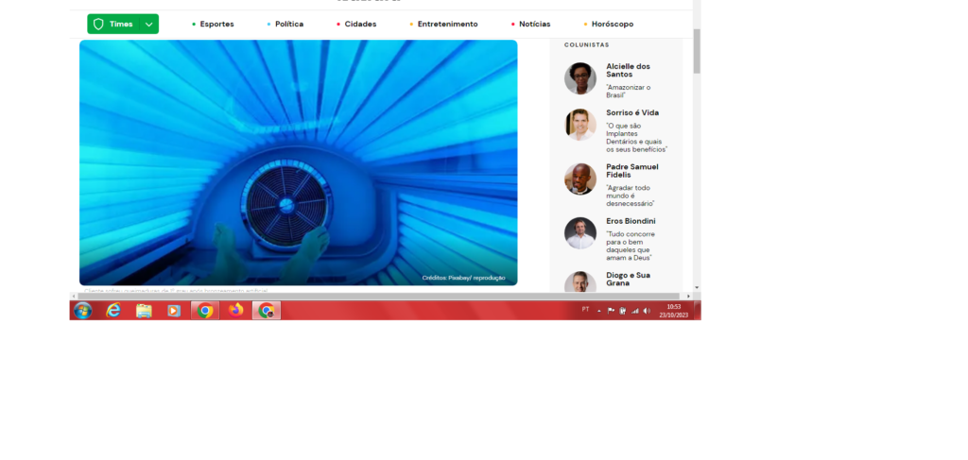Open the Esportes menu section
This screenshot has width=968, height=460.
tap(216, 24)
